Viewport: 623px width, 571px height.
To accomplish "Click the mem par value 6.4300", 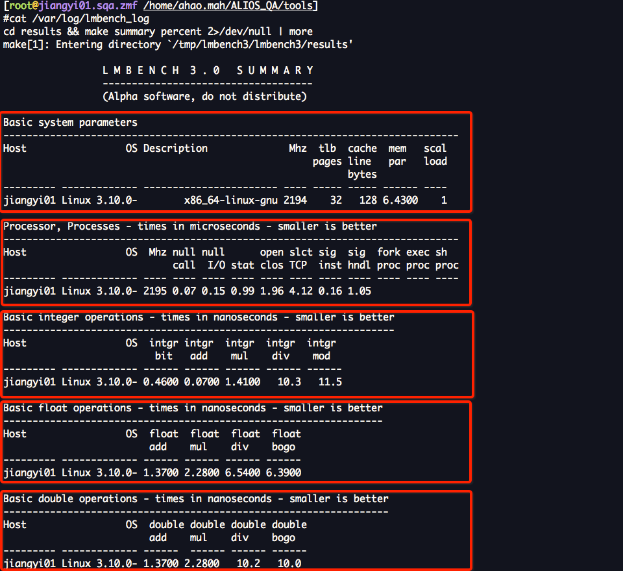I will [x=400, y=200].
